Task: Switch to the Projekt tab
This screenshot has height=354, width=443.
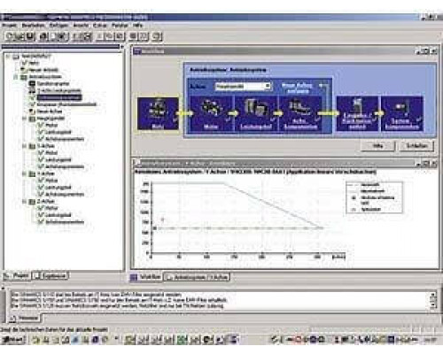Action: [17, 276]
